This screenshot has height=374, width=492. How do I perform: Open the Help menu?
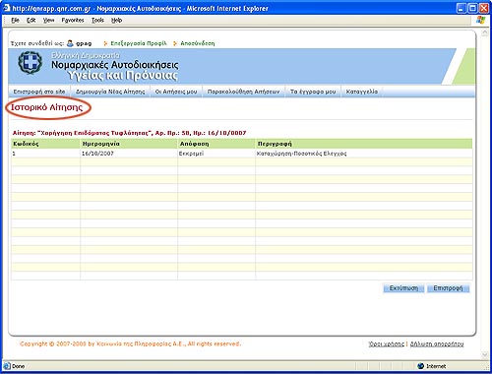pos(116,21)
